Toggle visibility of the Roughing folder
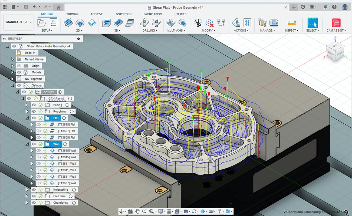352x216 pixels. pos(34,111)
